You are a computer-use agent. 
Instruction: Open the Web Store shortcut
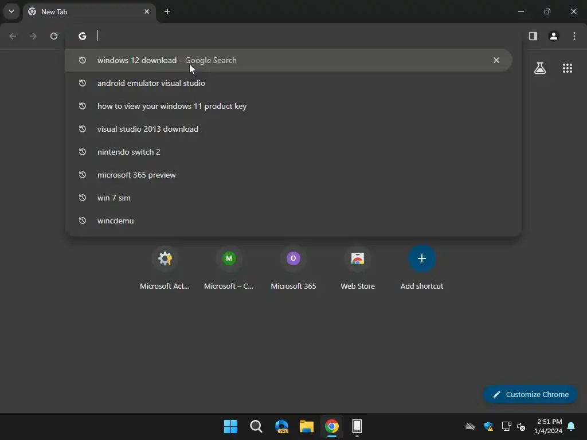(358, 268)
